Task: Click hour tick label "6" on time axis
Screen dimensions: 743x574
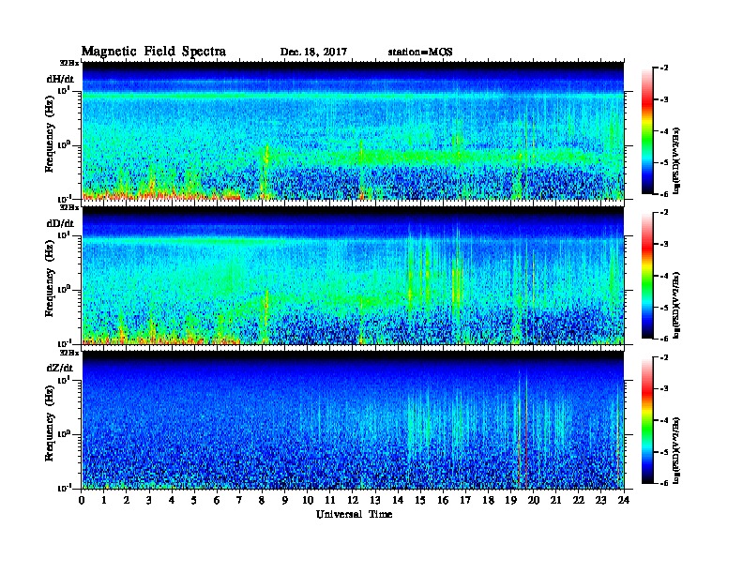Action: [217, 500]
